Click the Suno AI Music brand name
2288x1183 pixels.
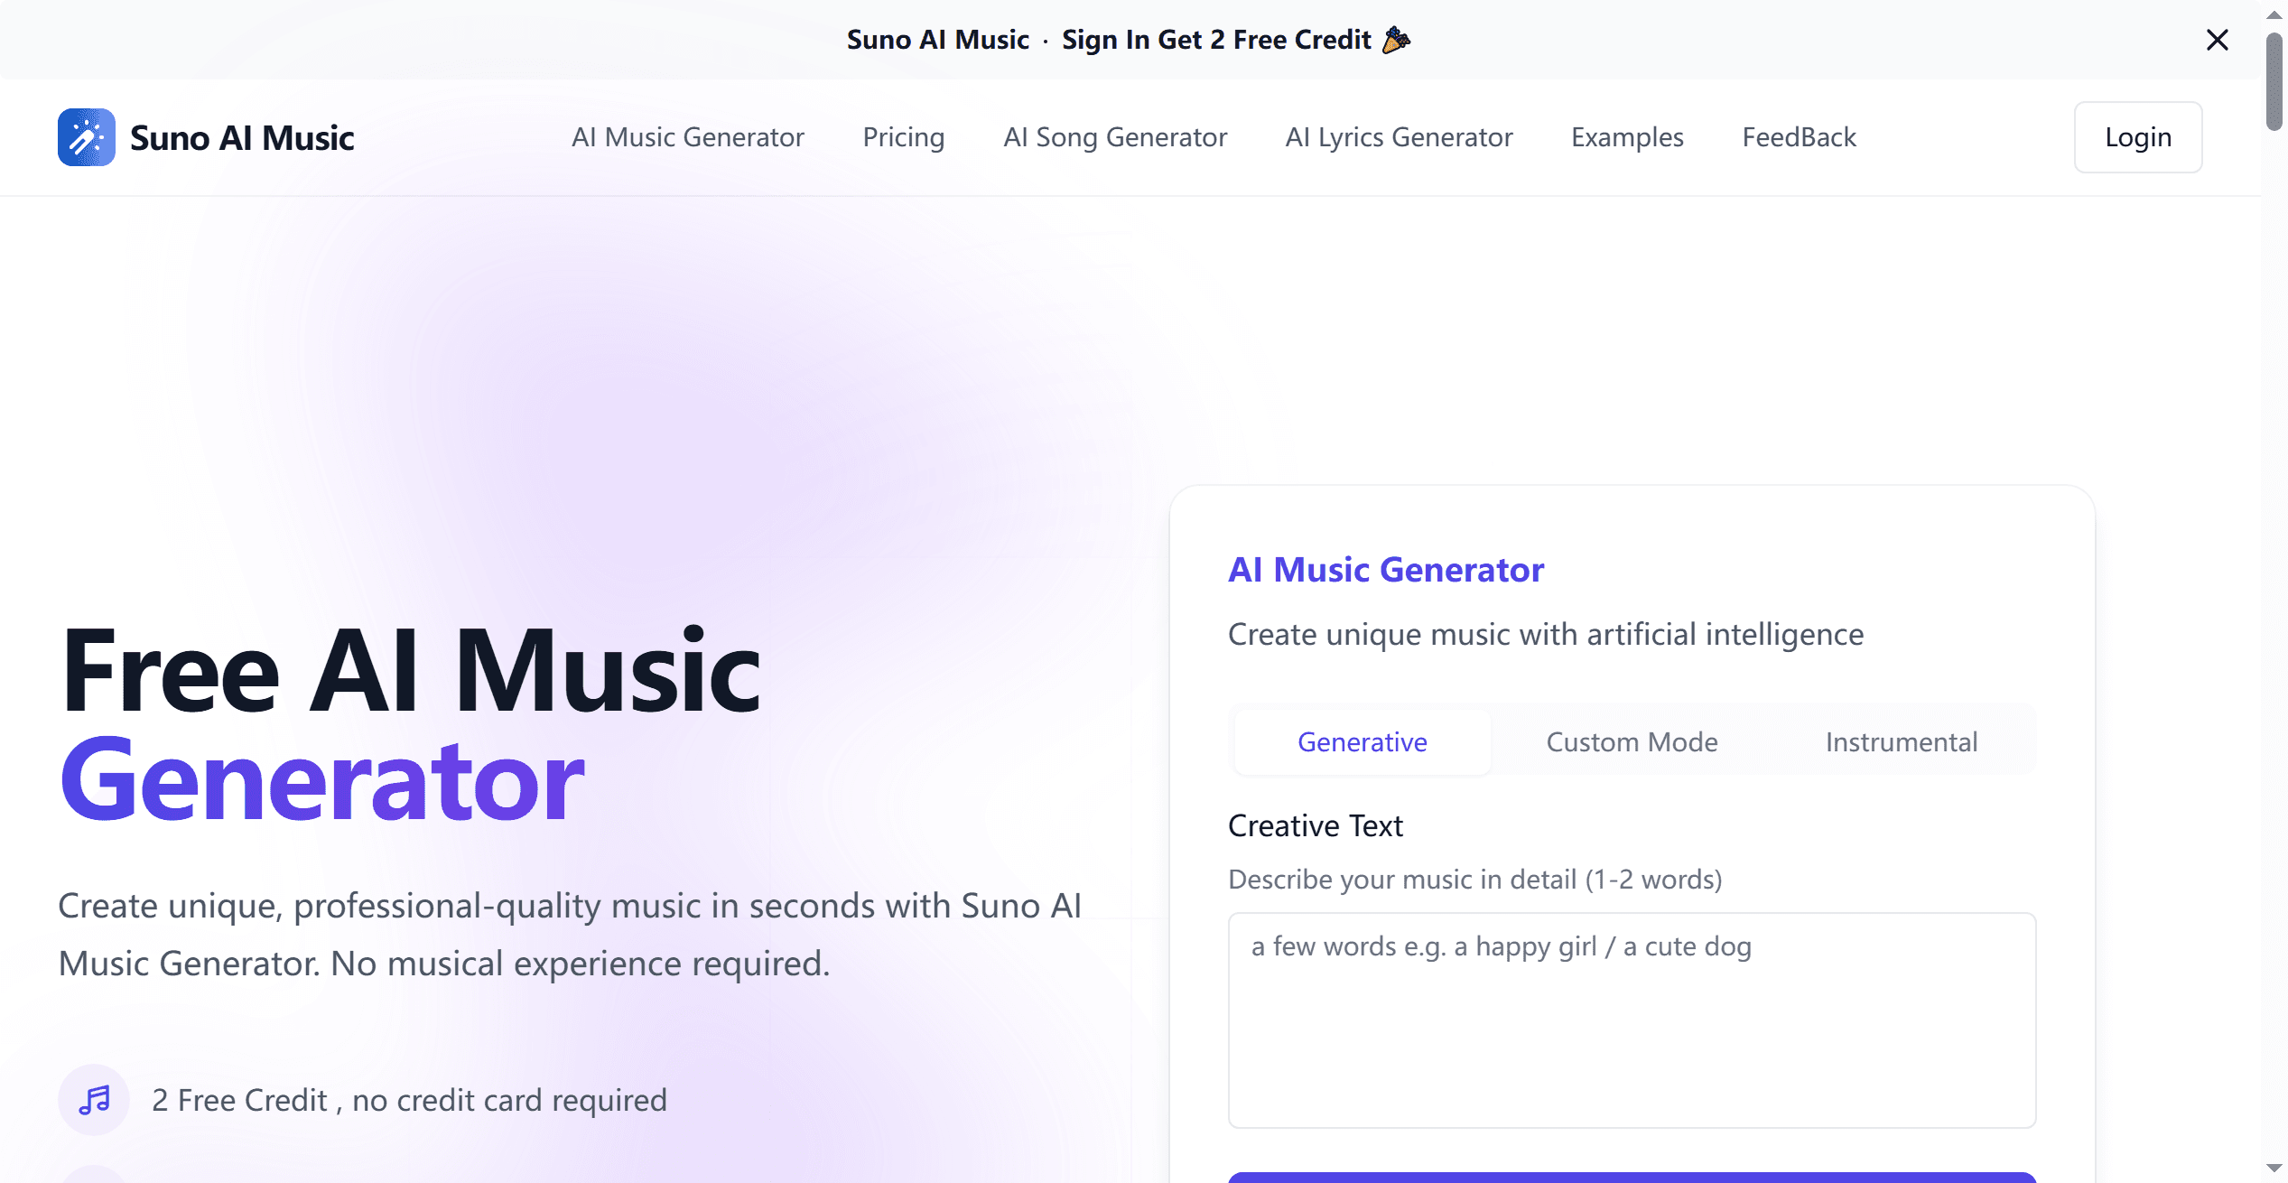click(x=242, y=137)
